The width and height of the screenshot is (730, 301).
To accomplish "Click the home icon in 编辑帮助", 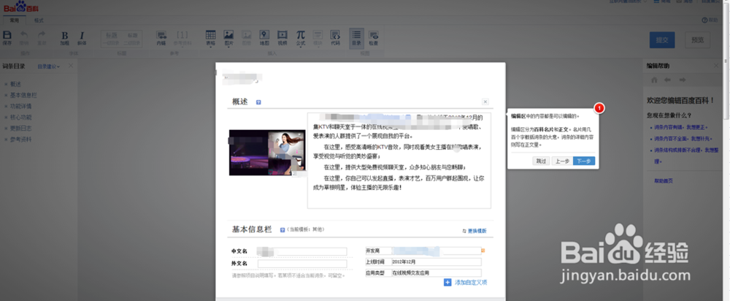I will point(655,80).
